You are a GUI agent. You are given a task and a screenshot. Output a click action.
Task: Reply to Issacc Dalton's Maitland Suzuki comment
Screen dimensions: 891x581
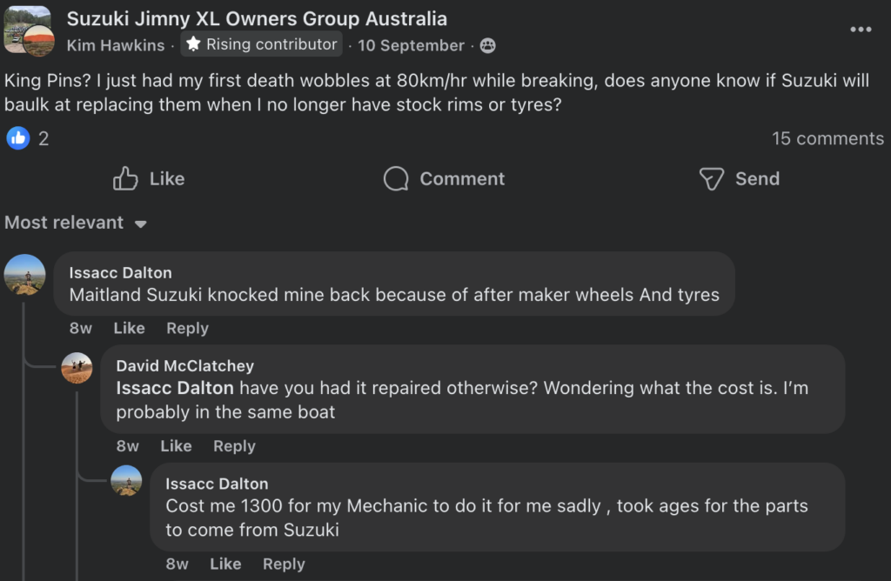pyautogui.click(x=187, y=328)
